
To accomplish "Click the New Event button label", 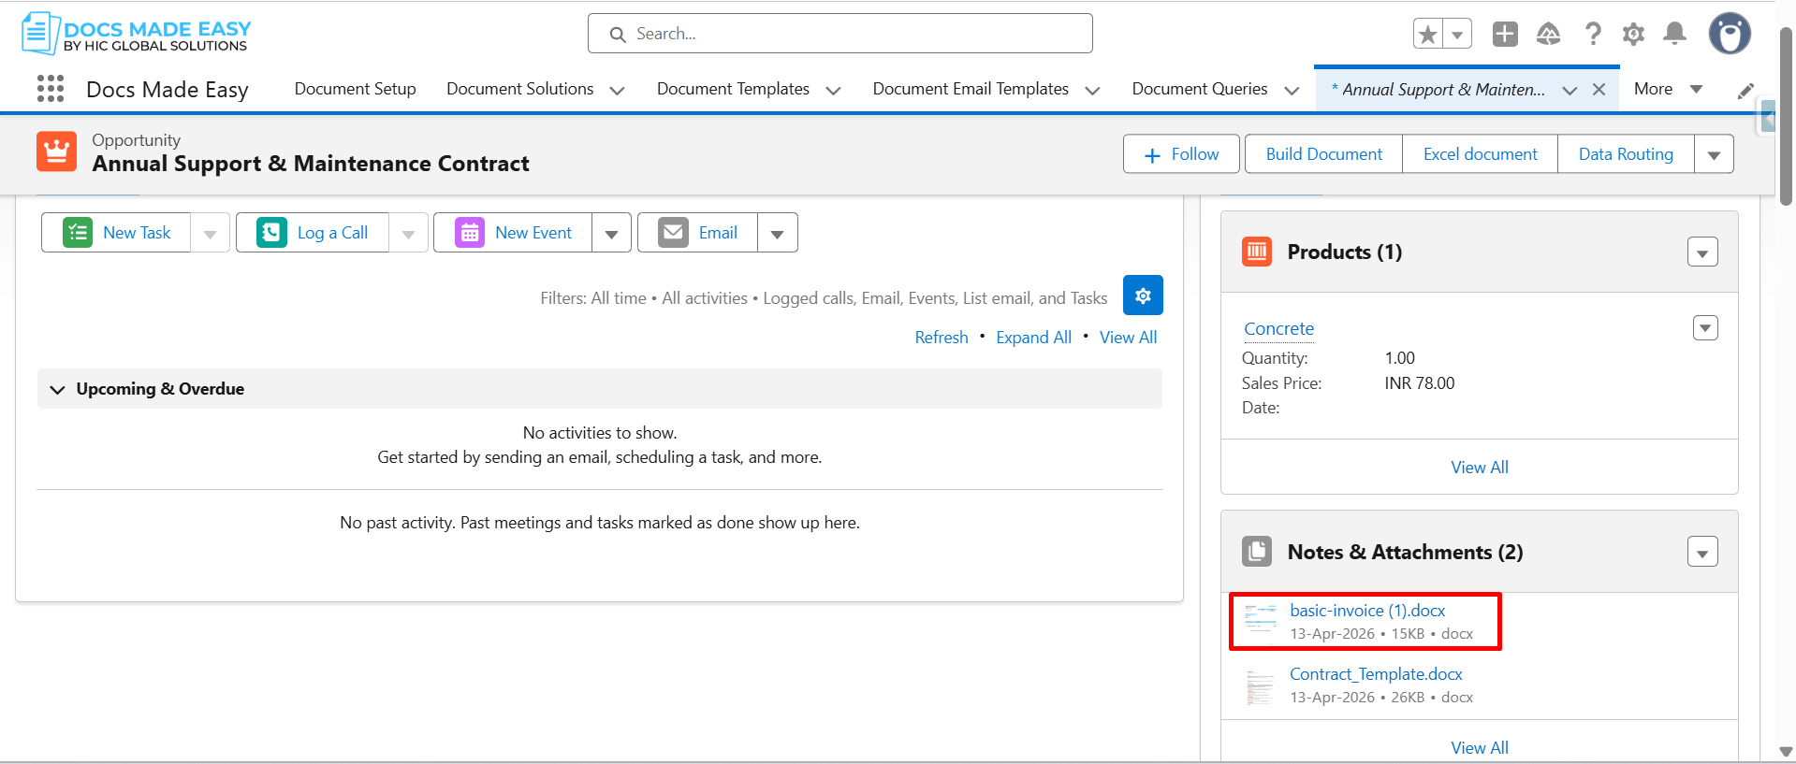I will (533, 233).
